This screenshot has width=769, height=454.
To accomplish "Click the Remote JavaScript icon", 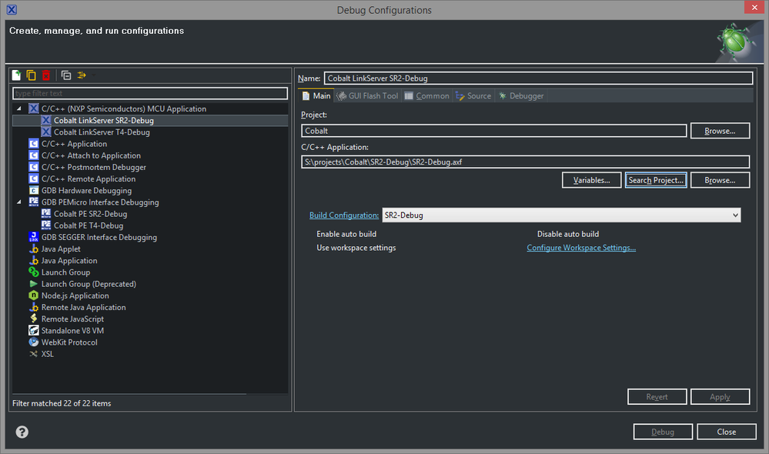I will [33, 319].
